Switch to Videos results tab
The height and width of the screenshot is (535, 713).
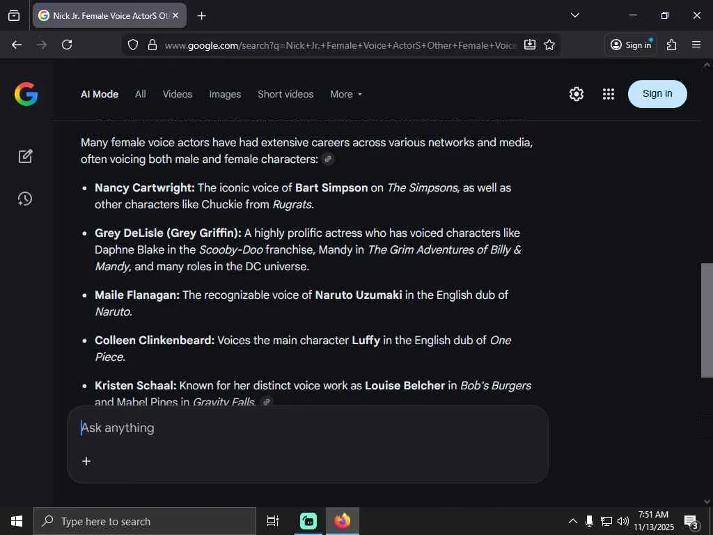pos(178,94)
